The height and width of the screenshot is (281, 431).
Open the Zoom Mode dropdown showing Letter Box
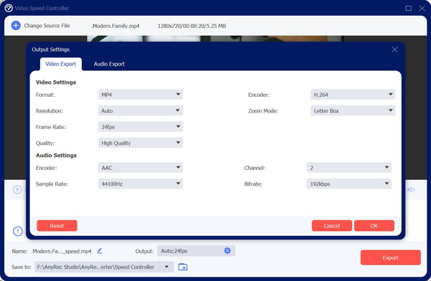[353, 111]
